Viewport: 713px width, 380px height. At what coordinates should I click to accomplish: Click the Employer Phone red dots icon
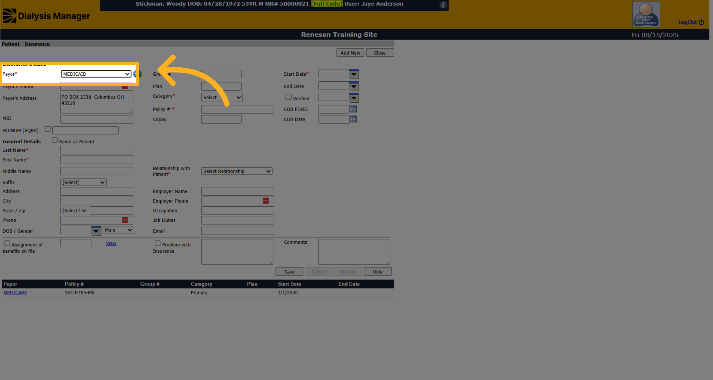266,201
